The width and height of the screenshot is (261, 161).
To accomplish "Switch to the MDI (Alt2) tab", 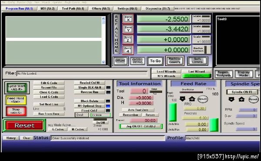I will tap(47, 9).
